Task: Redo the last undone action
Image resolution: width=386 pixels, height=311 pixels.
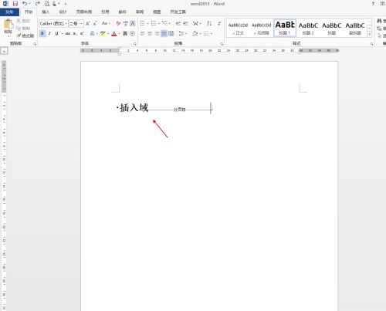Action: point(38,4)
